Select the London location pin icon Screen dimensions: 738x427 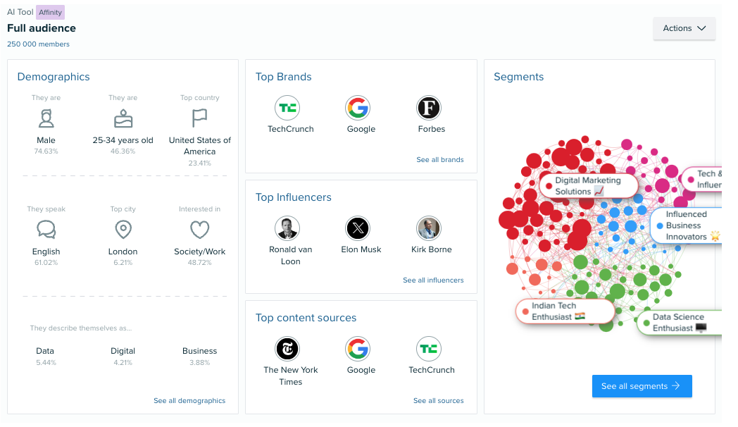point(123,230)
